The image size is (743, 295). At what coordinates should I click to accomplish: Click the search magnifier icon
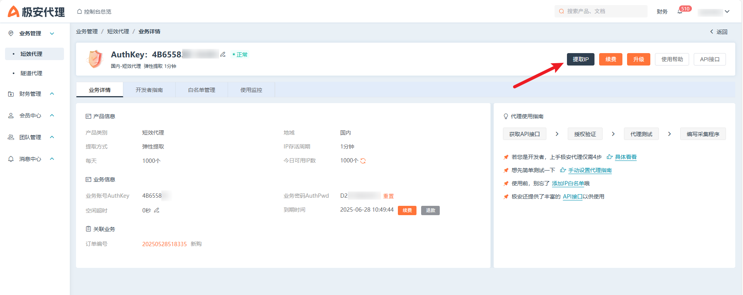[561, 12]
